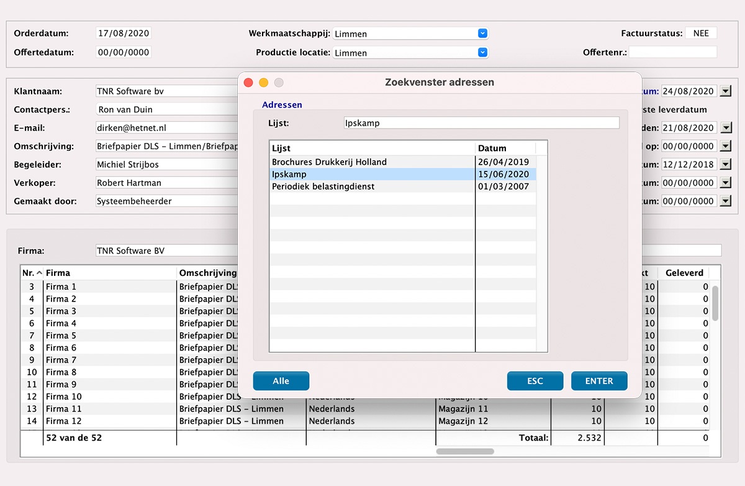Image resolution: width=745 pixels, height=486 pixels.
Task: Click the horizontal scrollbar of table
Action: tap(465, 451)
